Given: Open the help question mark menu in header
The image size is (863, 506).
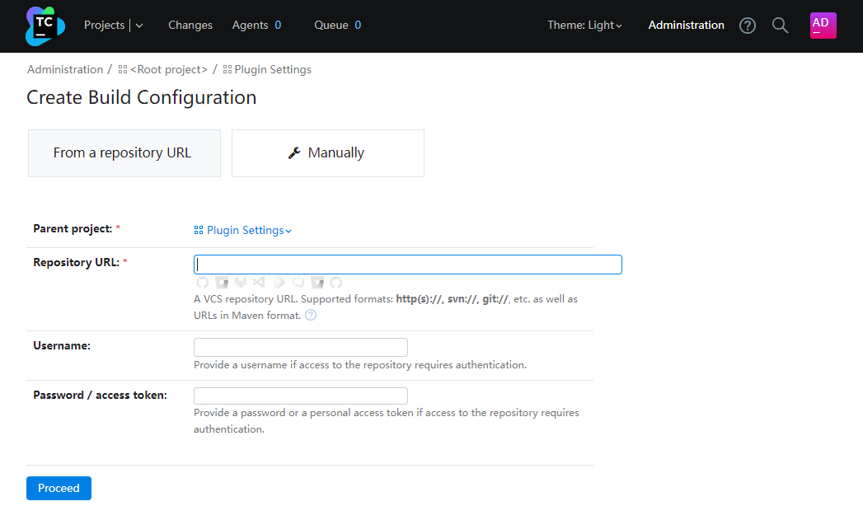Looking at the screenshot, I should (748, 26).
